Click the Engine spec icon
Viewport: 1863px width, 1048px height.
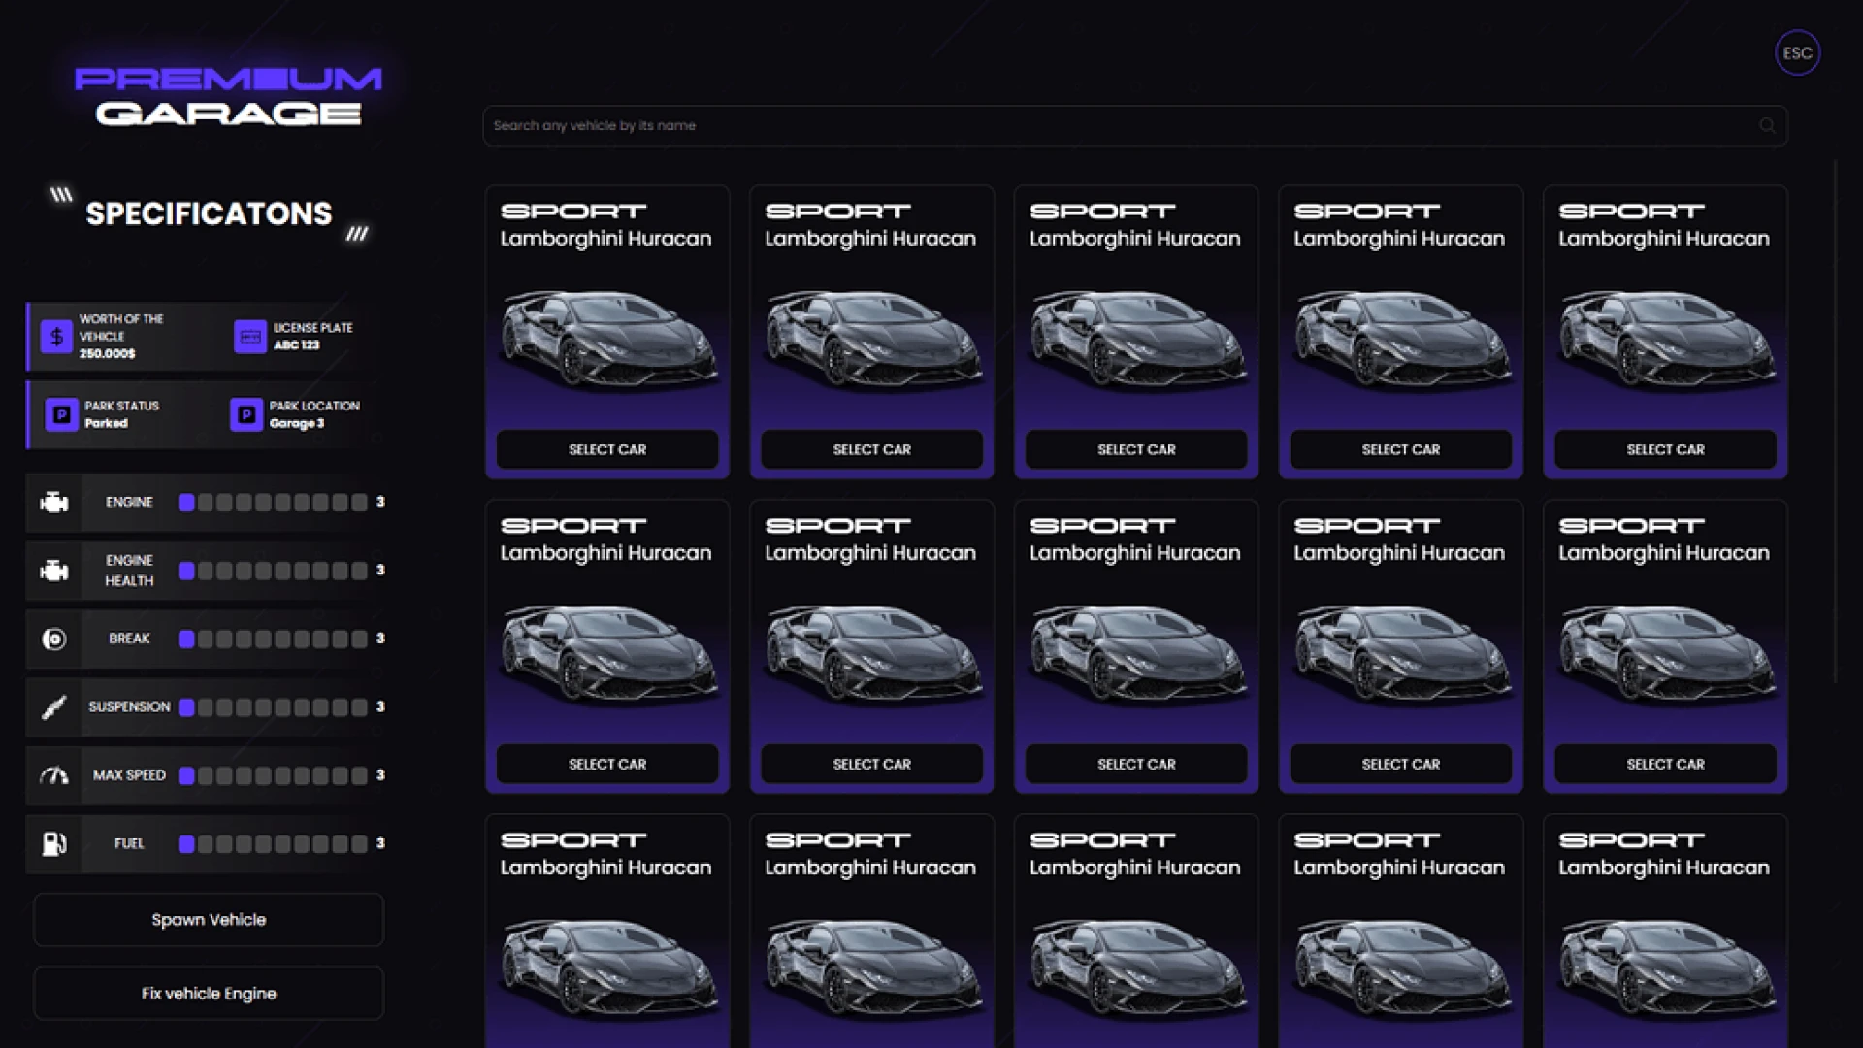(x=54, y=503)
